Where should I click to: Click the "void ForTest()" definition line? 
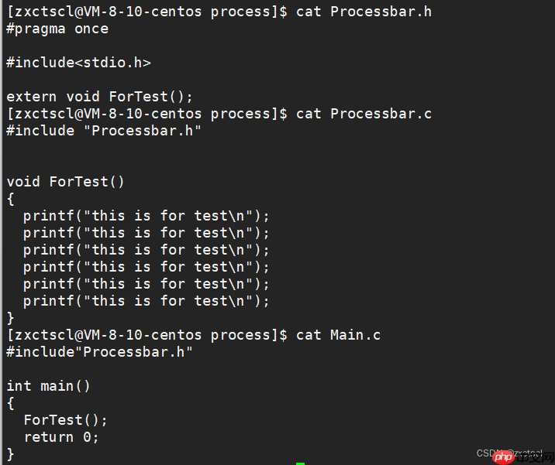coord(66,182)
